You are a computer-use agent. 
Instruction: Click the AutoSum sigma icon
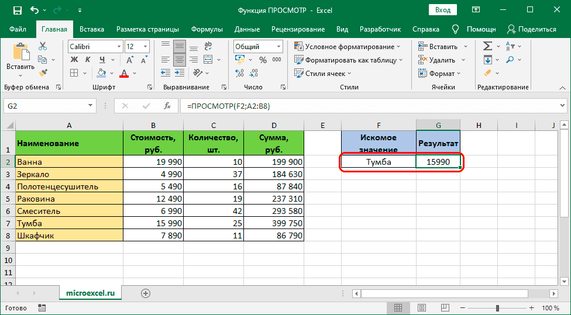pyautogui.click(x=487, y=47)
